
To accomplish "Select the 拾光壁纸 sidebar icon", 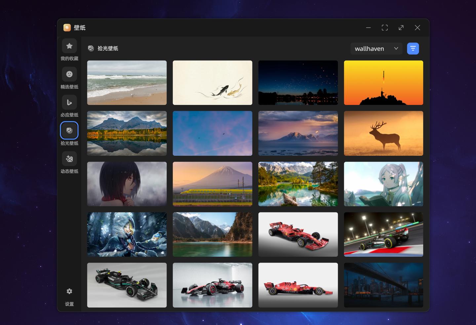I will tap(69, 130).
